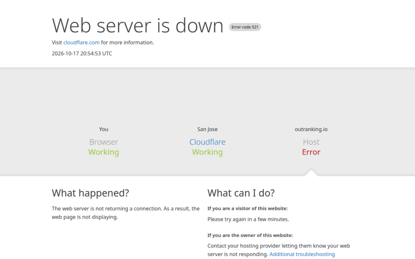
Task: Open the cloudflare.com link
Action: click(81, 42)
